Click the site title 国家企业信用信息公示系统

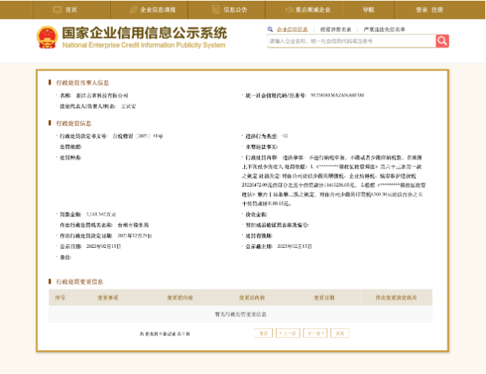[x=145, y=33]
